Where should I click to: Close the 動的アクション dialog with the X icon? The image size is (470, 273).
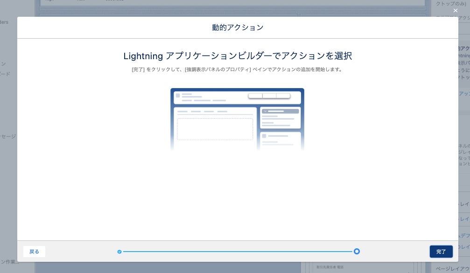pos(455,10)
